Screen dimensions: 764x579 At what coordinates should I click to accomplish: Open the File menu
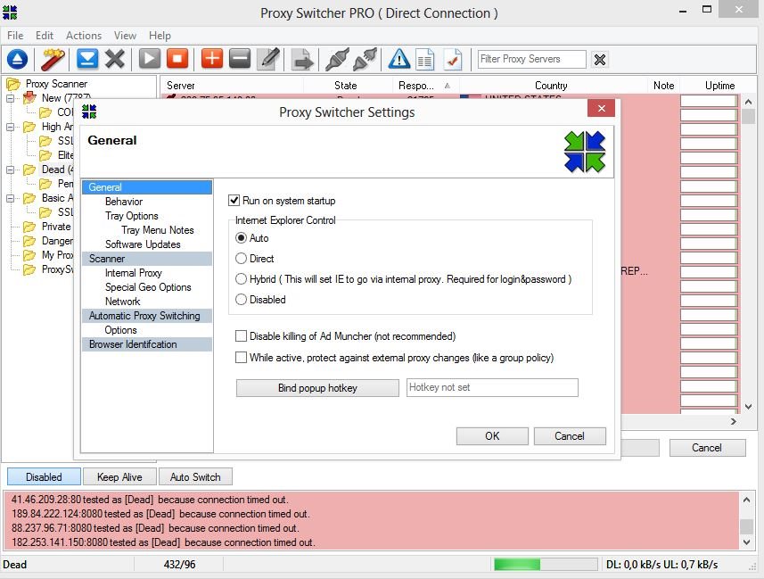pos(15,36)
